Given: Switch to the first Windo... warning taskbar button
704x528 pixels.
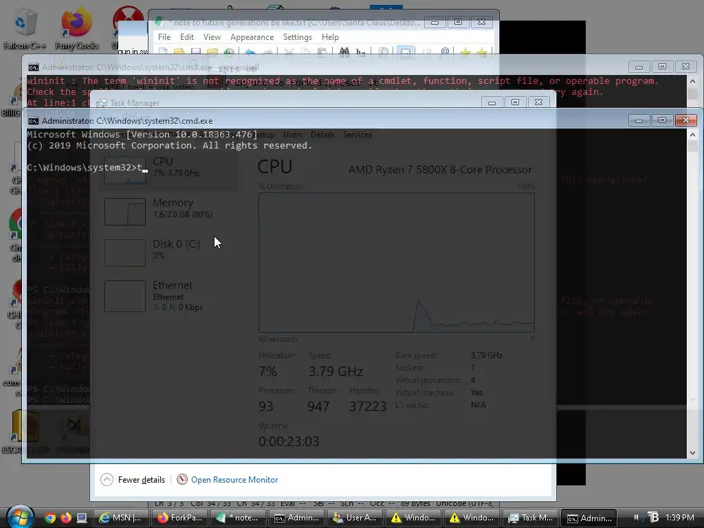Looking at the screenshot, I should tap(414, 518).
